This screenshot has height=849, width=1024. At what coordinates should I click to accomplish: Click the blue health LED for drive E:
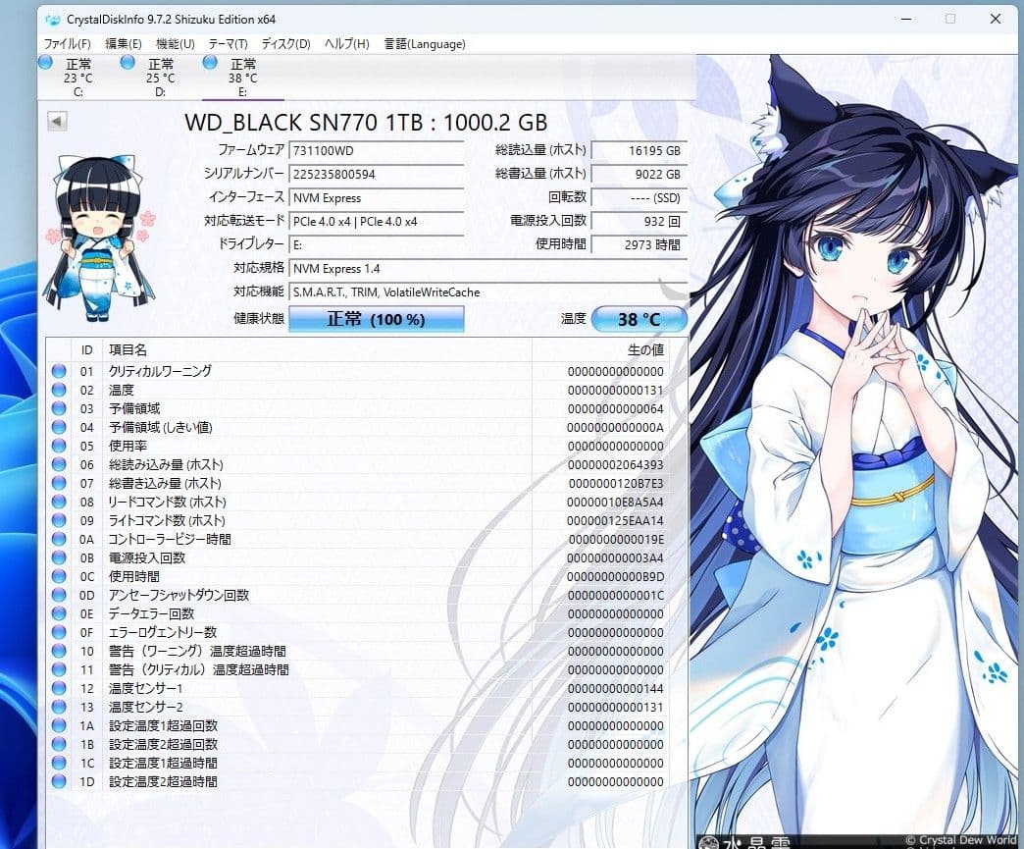tap(213, 62)
